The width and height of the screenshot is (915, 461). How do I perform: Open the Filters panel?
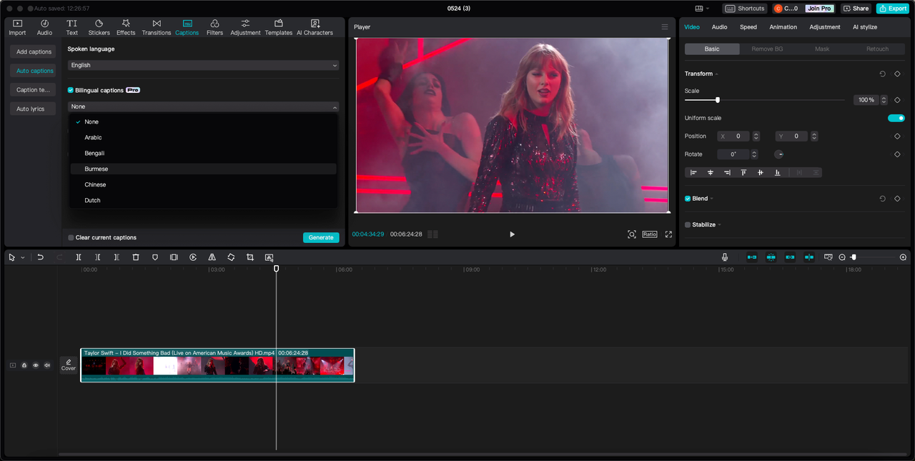pyautogui.click(x=214, y=27)
